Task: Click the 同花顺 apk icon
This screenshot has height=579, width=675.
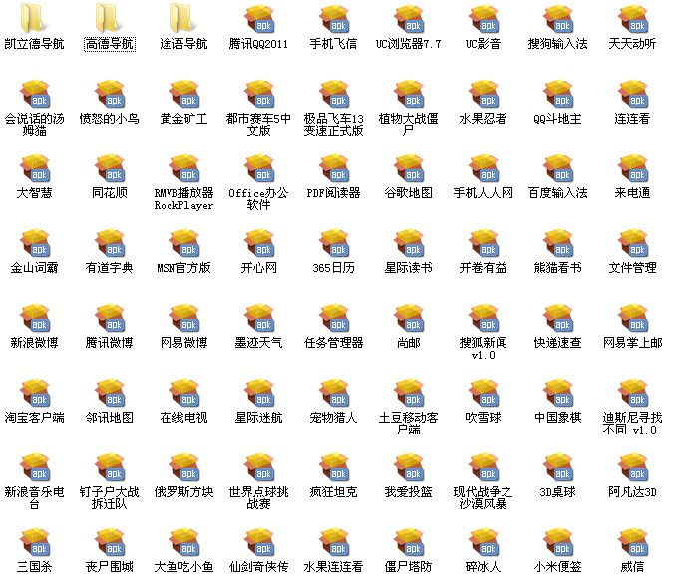Action: pyautogui.click(x=110, y=168)
